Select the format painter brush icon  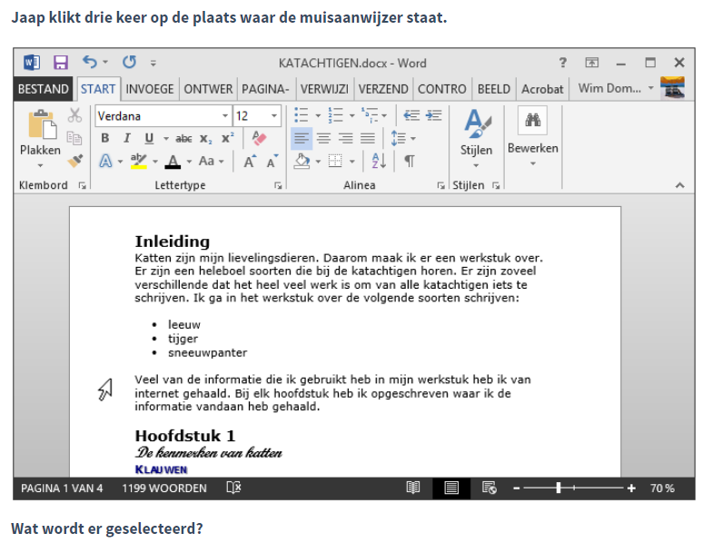pos(74,161)
